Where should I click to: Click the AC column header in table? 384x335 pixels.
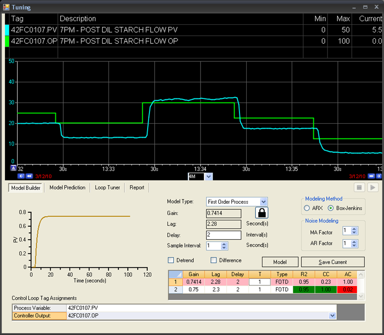click(x=348, y=275)
